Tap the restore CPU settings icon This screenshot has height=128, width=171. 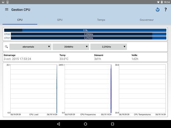pos(158,10)
